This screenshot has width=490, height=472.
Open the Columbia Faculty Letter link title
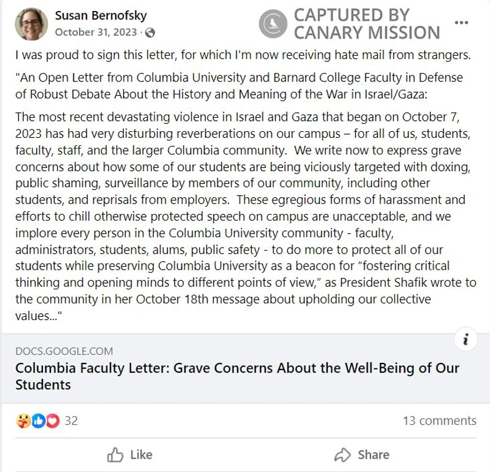pyautogui.click(x=237, y=376)
